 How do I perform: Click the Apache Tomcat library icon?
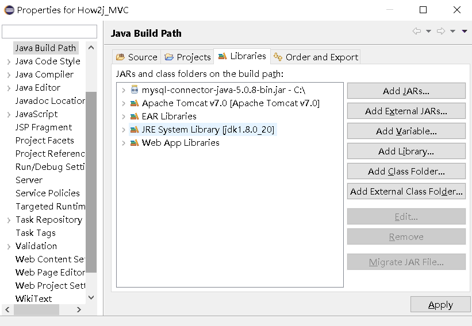coord(135,103)
